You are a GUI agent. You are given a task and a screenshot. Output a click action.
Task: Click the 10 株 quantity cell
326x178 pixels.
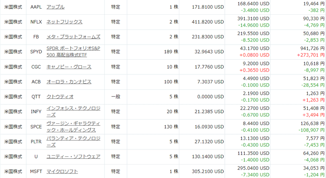click(x=172, y=67)
